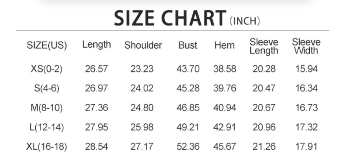
Task: Click the XS sleeve width value 15.94
Action: click(307, 69)
